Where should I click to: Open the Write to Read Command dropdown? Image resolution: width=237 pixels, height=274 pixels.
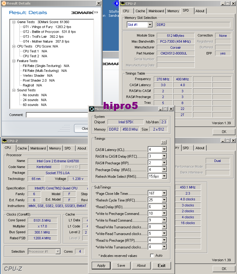(x=164, y=220)
